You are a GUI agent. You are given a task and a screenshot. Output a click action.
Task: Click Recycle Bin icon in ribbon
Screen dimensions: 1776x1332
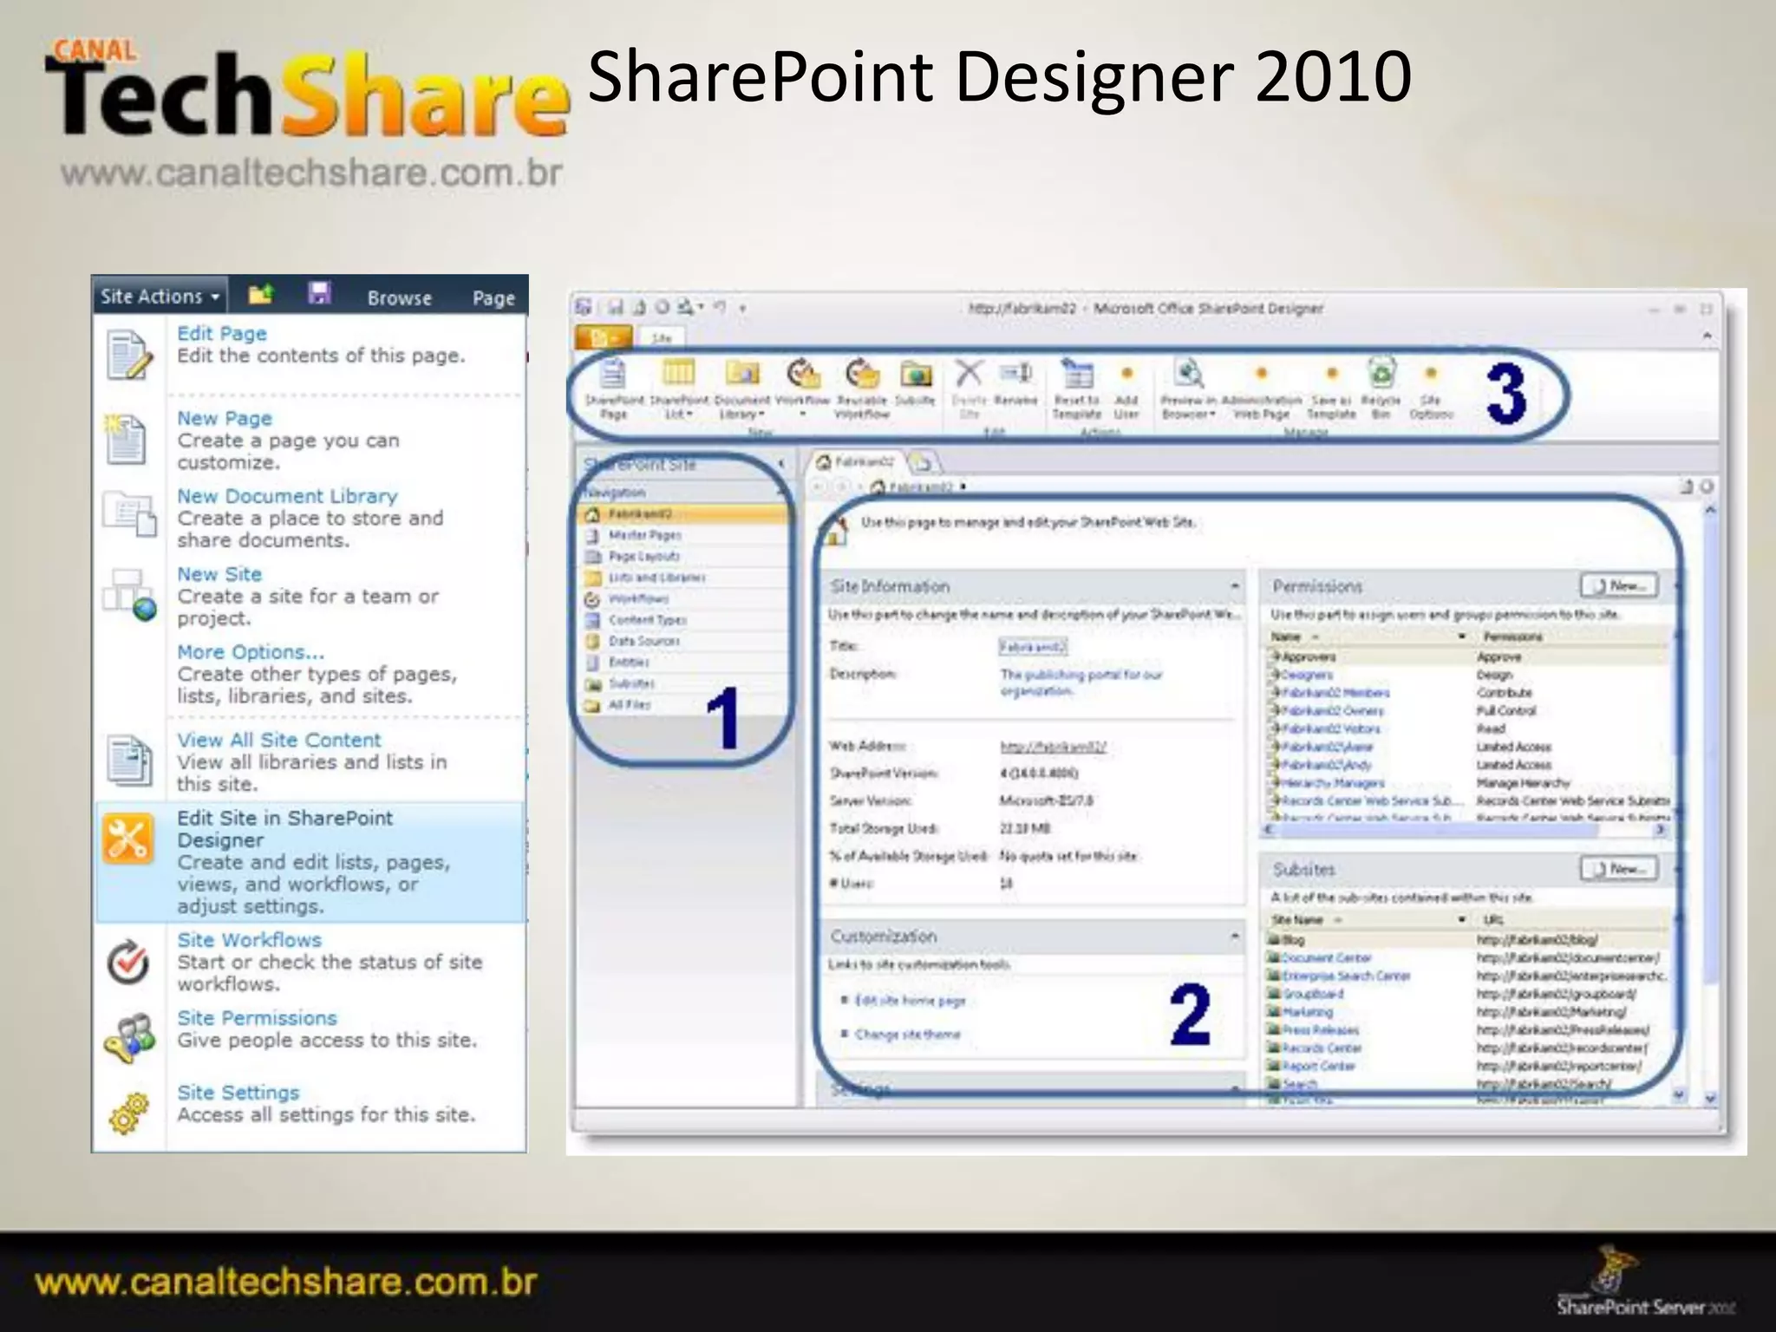point(1381,374)
